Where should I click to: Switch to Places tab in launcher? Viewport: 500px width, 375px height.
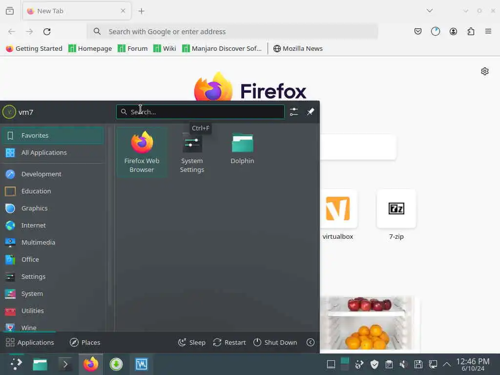pos(85,342)
